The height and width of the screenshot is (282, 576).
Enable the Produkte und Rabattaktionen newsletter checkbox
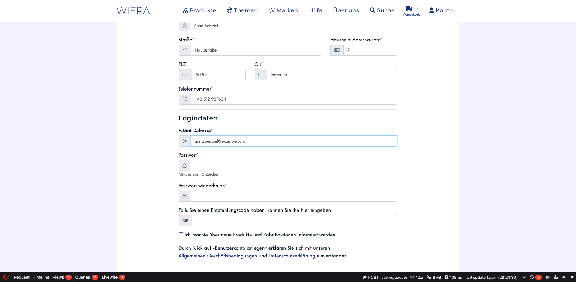[181, 234]
